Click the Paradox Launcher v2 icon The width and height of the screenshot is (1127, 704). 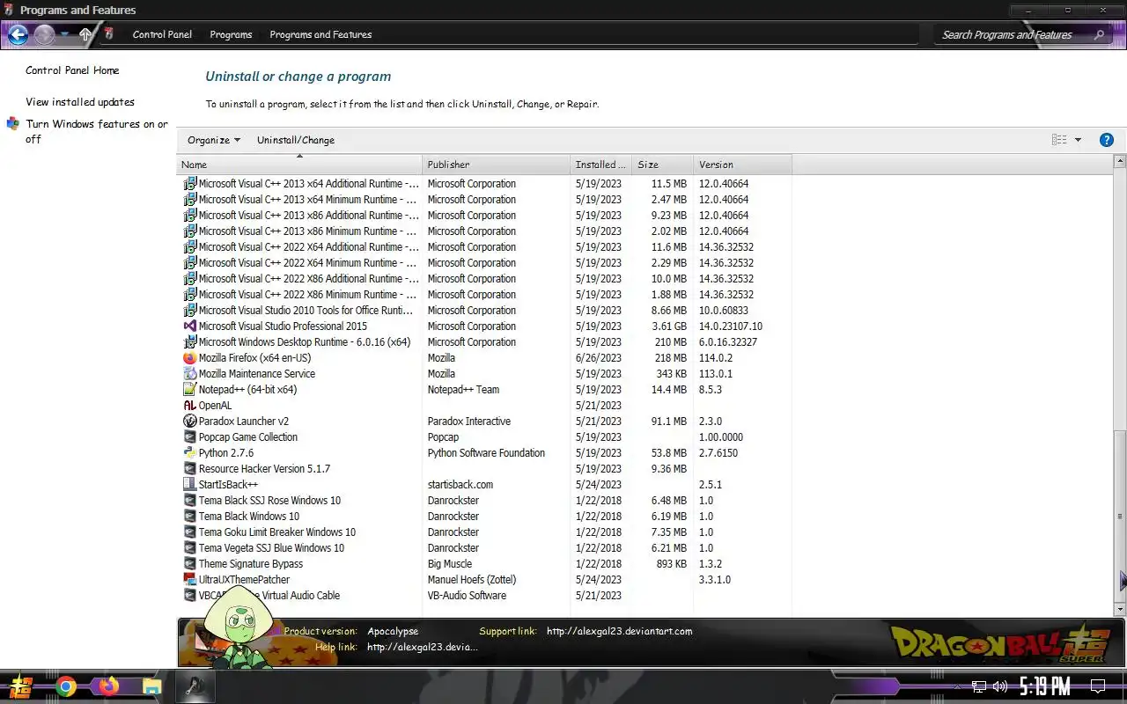[x=189, y=422]
